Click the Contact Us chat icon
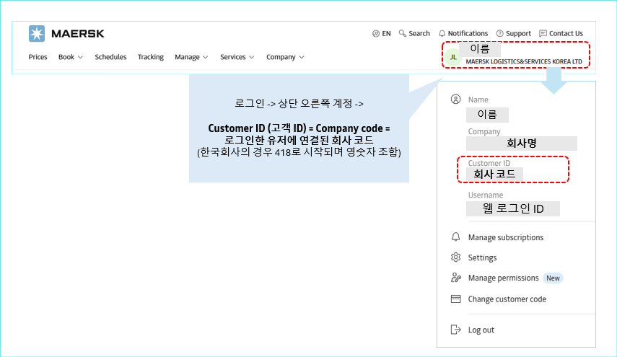This screenshot has width=617, height=357. click(543, 33)
